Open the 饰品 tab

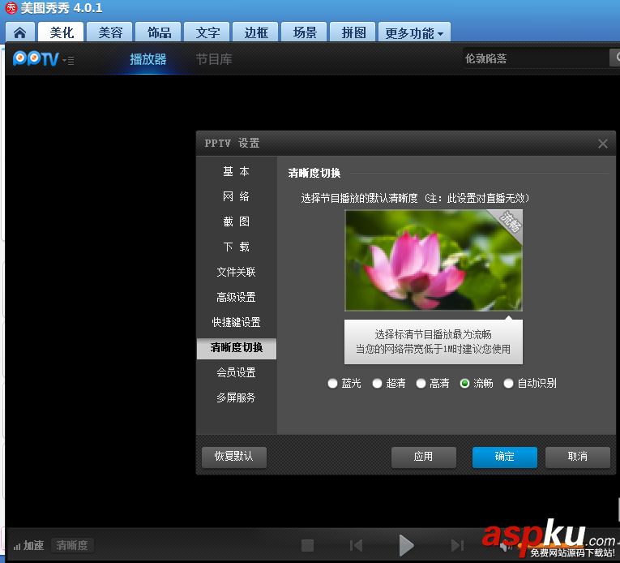159,32
